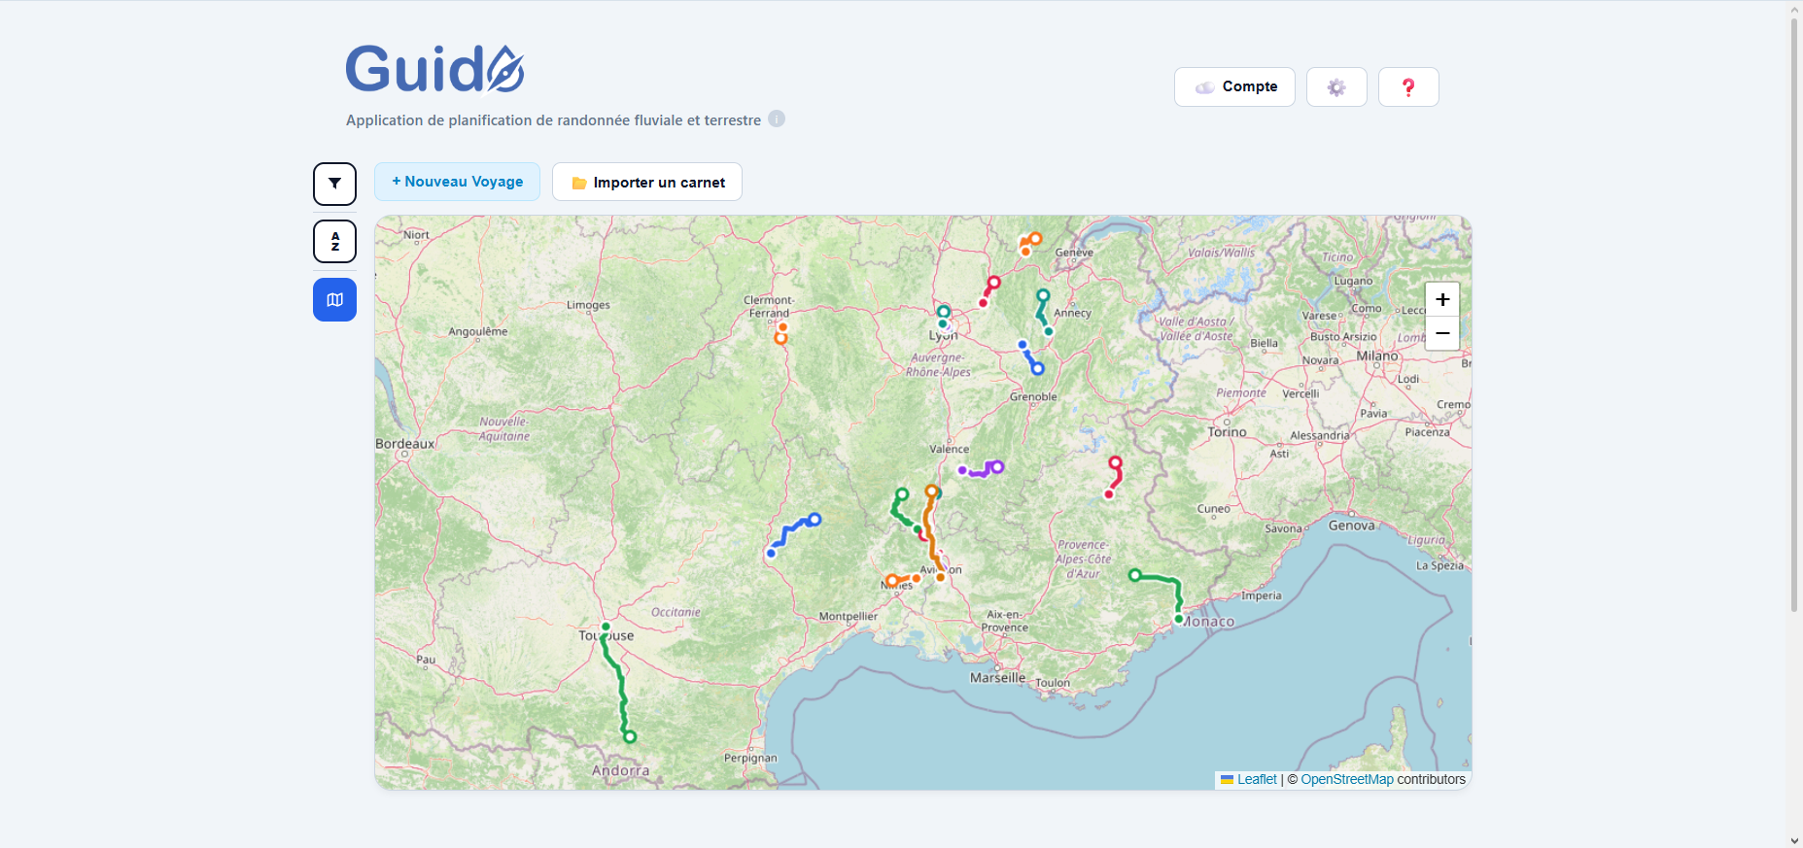Switch to the map view button

(x=334, y=299)
